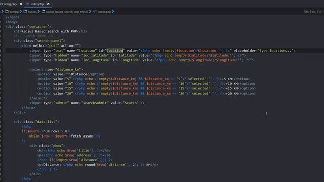The width and height of the screenshot is (324, 182).
Task: Select the index.php editor tab
Action: (x=37, y=4)
